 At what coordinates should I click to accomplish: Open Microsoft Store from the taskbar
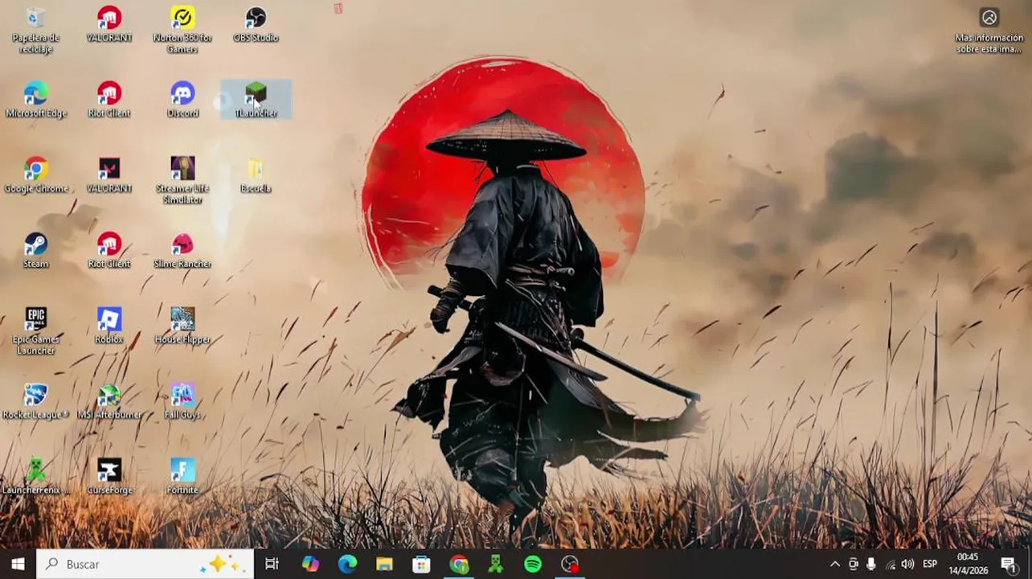click(x=421, y=564)
